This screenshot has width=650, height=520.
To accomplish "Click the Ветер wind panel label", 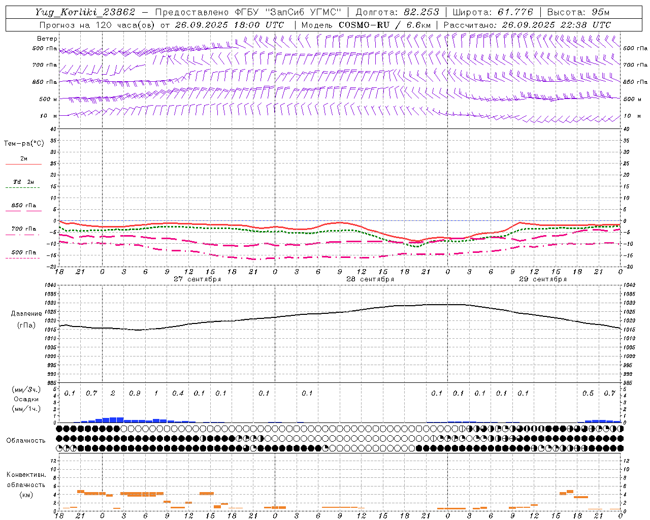I will tap(47, 39).
